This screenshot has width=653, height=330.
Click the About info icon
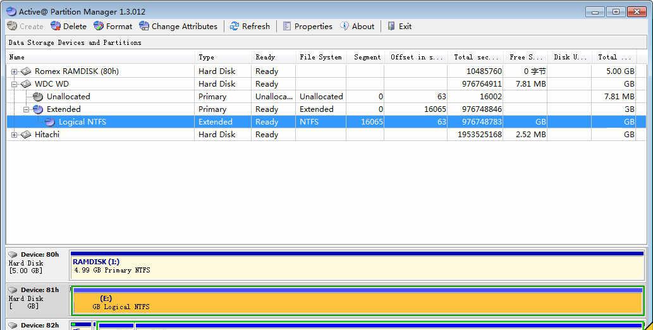(345, 26)
